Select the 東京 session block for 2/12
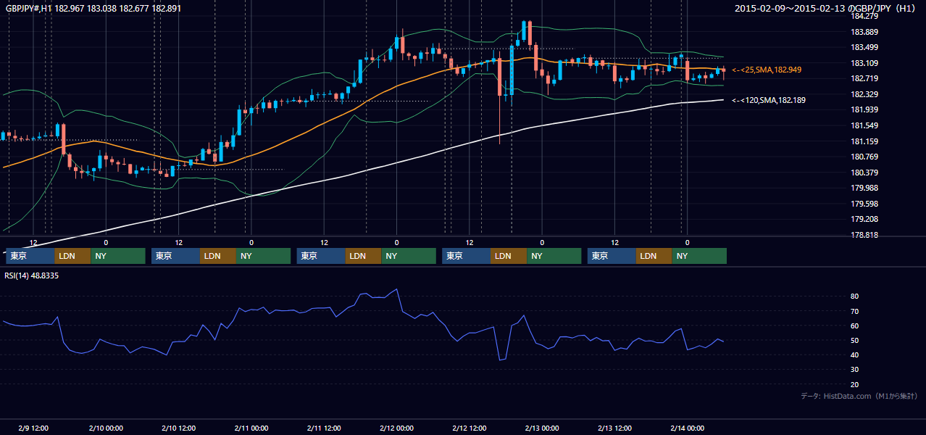Viewport: 926px width, 435px height. coord(466,256)
